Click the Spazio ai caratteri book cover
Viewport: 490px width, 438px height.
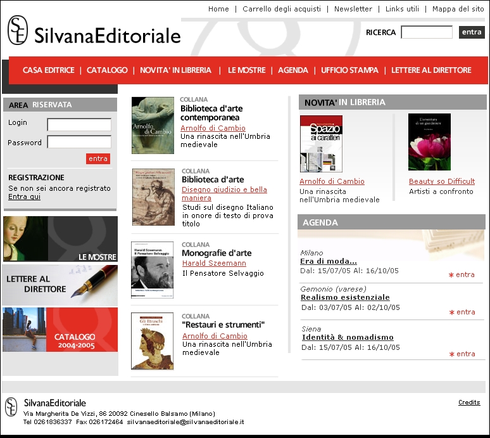click(321, 144)
